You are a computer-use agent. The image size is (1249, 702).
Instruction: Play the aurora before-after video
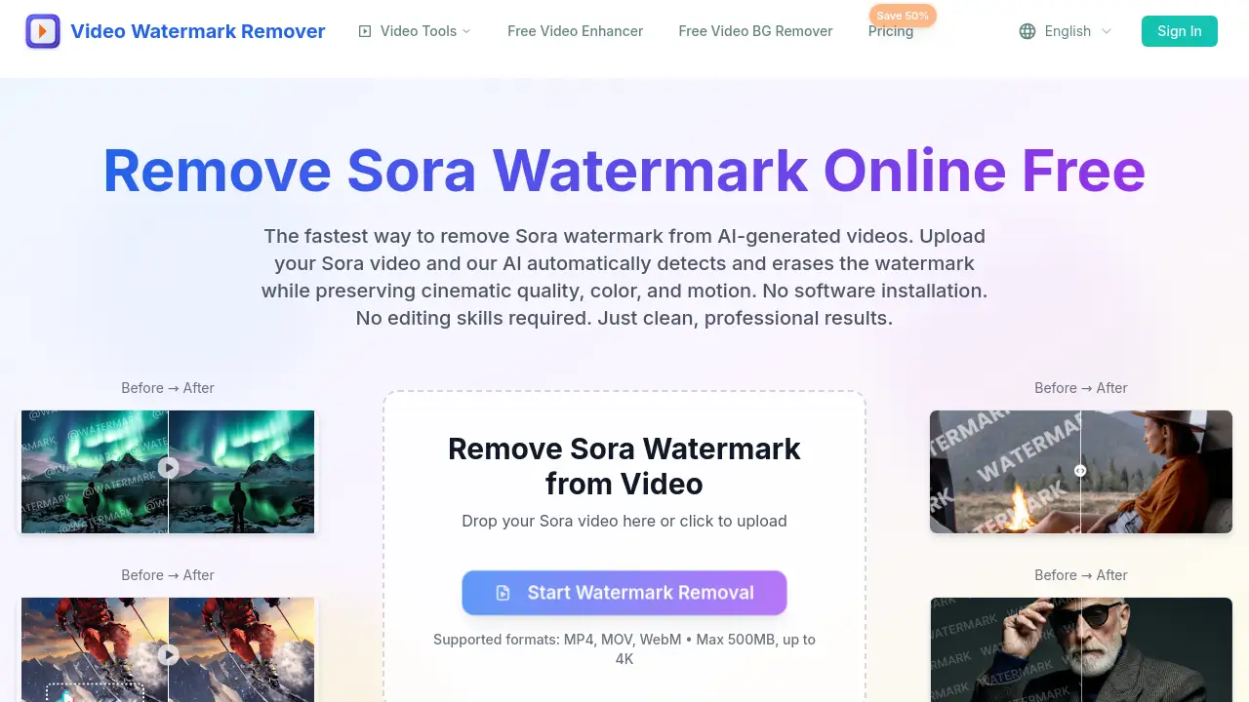pyautogui.click(x=169, y=467)
